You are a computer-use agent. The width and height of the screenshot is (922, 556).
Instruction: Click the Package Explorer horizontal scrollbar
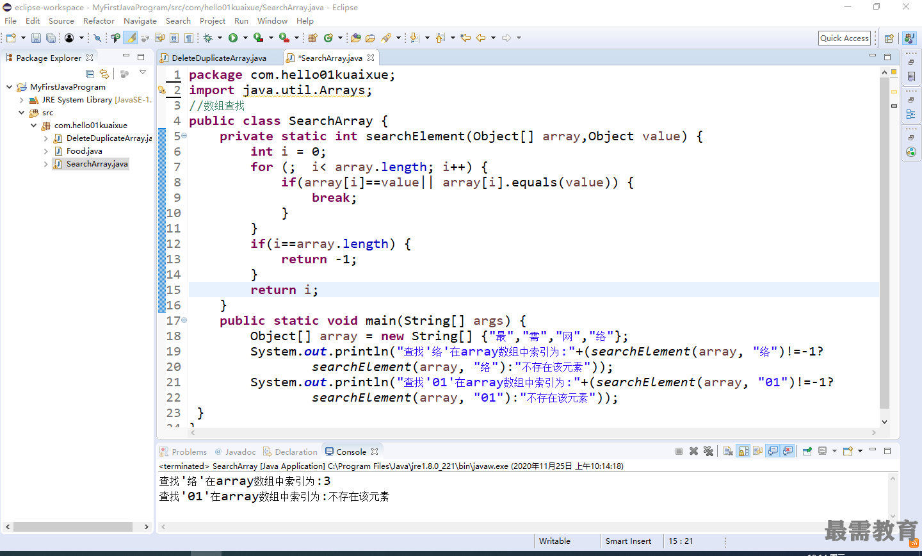pyautogui.click(x=73, y=527)
